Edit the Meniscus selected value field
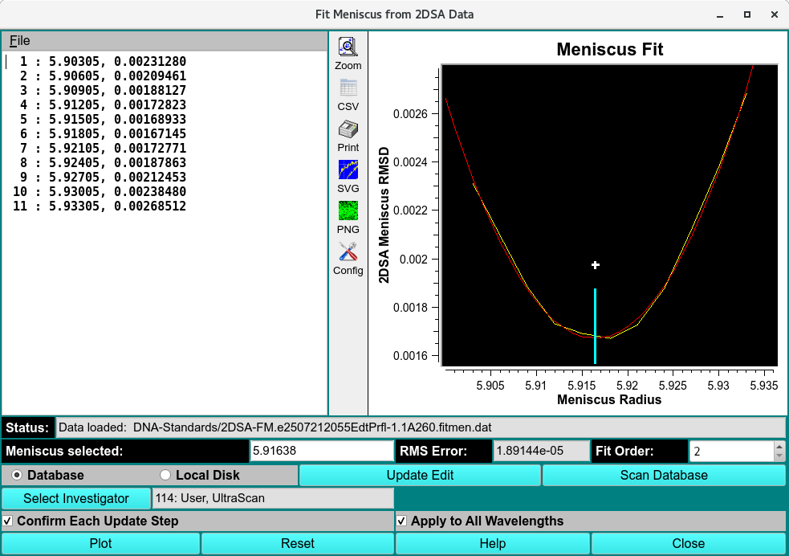 (321, 451)
